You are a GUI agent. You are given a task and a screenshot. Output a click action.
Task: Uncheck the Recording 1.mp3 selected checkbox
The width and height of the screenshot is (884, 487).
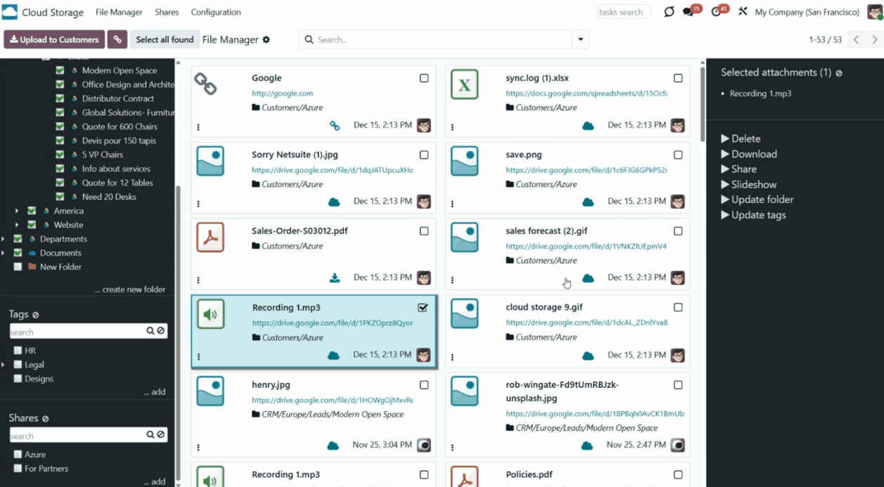423,307
